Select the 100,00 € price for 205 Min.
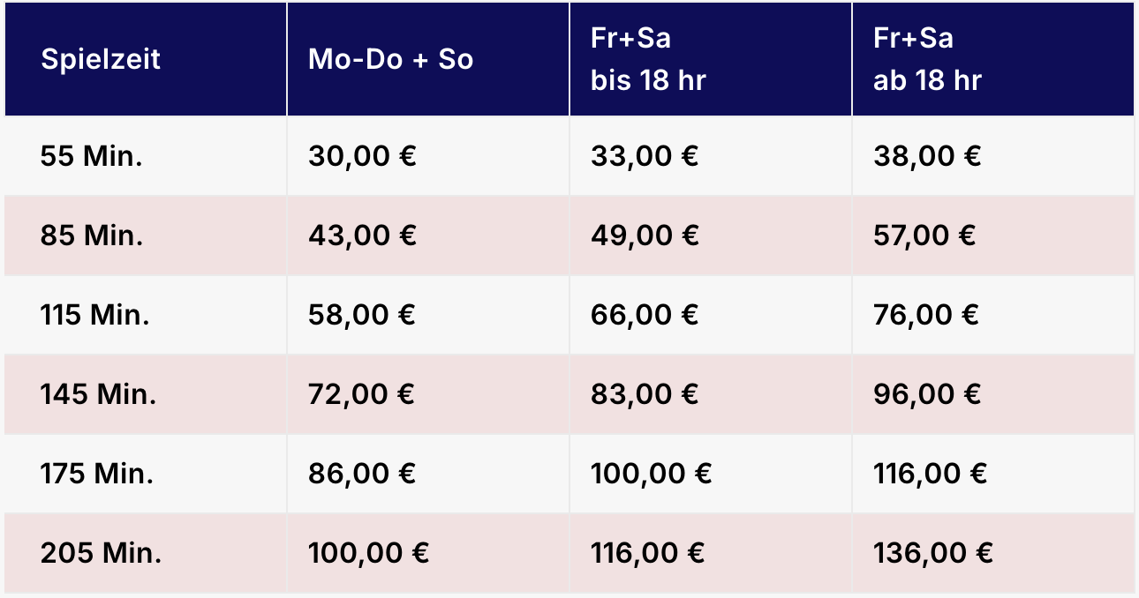Image resolution: width=1139 pixels, height=598 pixels. 368,553
